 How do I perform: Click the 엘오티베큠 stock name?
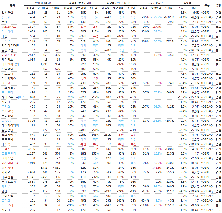coord(9,135)
